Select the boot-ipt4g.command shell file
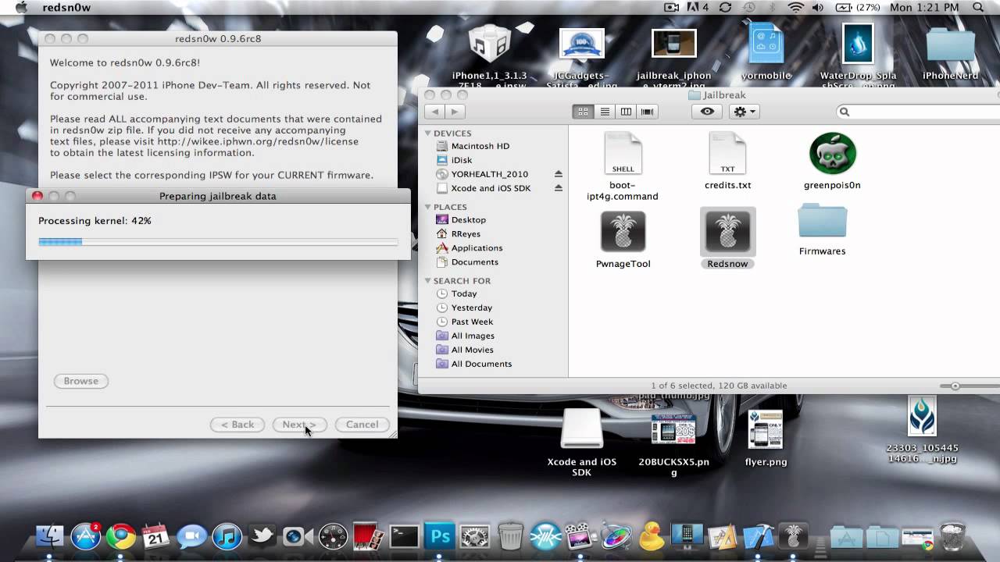The width and height of the screenshot is (1000, 562). 623,153
